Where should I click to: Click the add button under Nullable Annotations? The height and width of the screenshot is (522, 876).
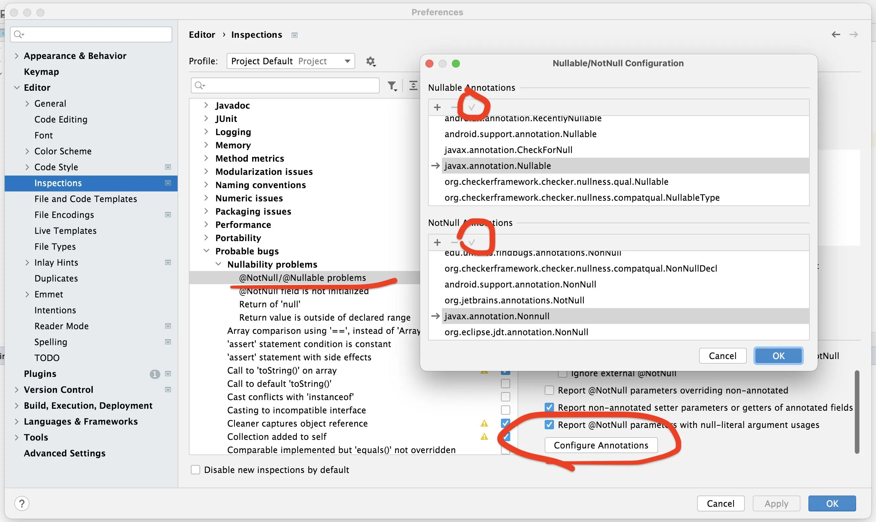coord(437,107)
